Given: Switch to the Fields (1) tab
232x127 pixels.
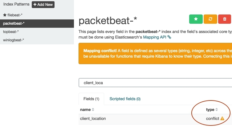Looking at the screenshot, I should click(91, 99).
